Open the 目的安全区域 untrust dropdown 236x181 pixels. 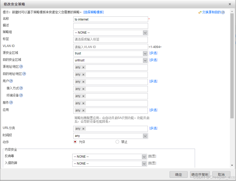(x=145, y=61)
